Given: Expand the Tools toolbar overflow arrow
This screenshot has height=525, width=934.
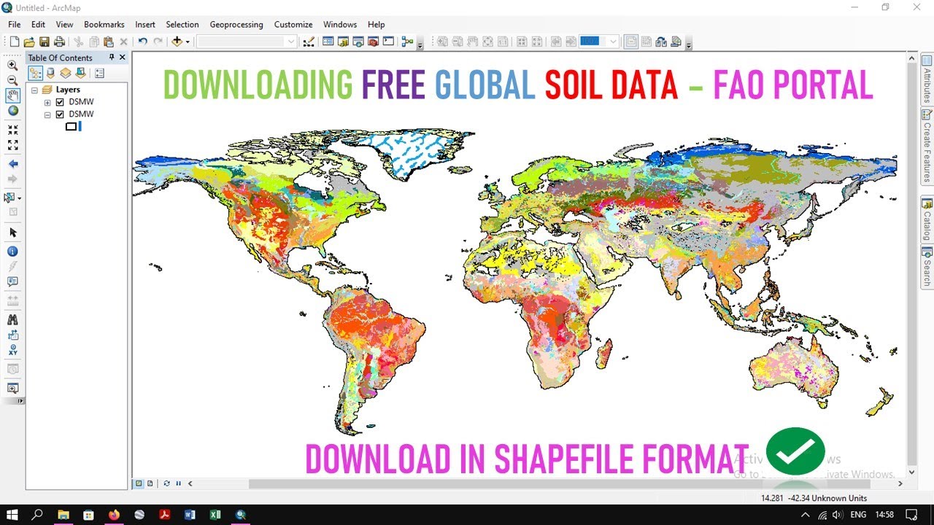Looking at the screenshot, I should tap(20, 401).
